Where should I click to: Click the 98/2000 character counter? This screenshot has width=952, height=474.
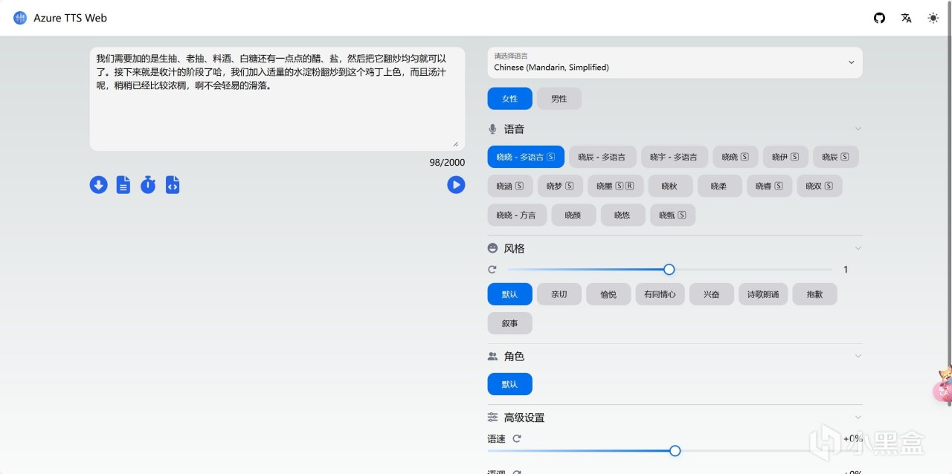click(447, 163)
